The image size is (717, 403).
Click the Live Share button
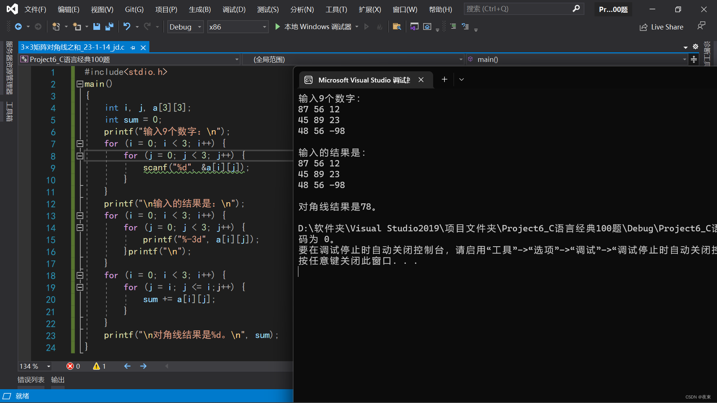coord(661,27)
